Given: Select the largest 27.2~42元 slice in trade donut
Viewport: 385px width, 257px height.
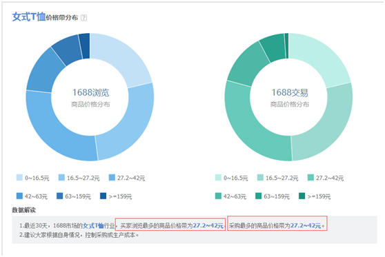Looking at the screenshot, I should pyautogui.click(x=250, y=130).
